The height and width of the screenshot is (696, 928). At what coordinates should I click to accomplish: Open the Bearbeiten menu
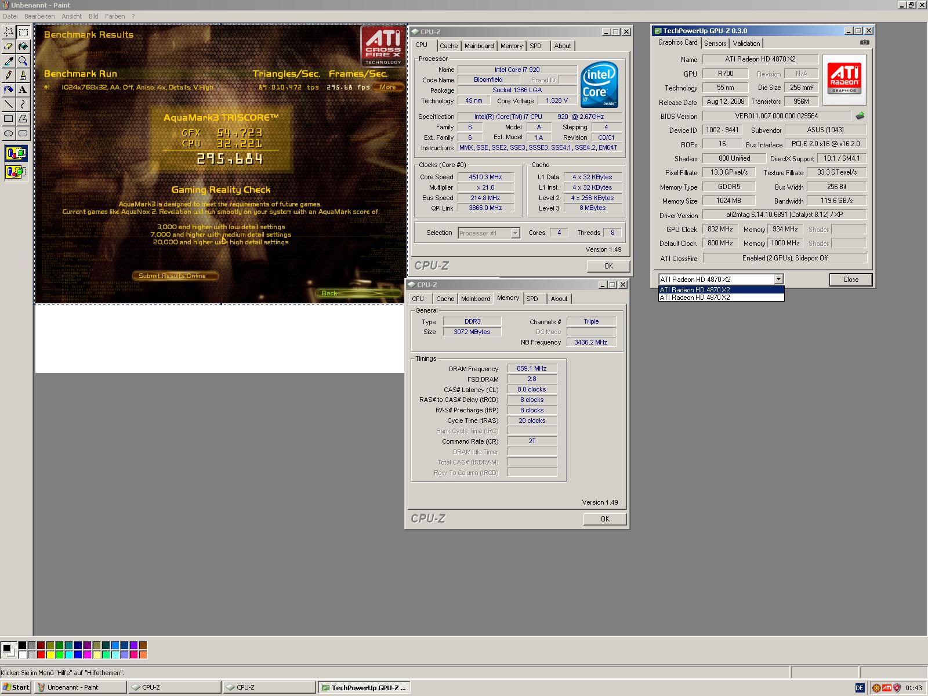pos(39,16)
